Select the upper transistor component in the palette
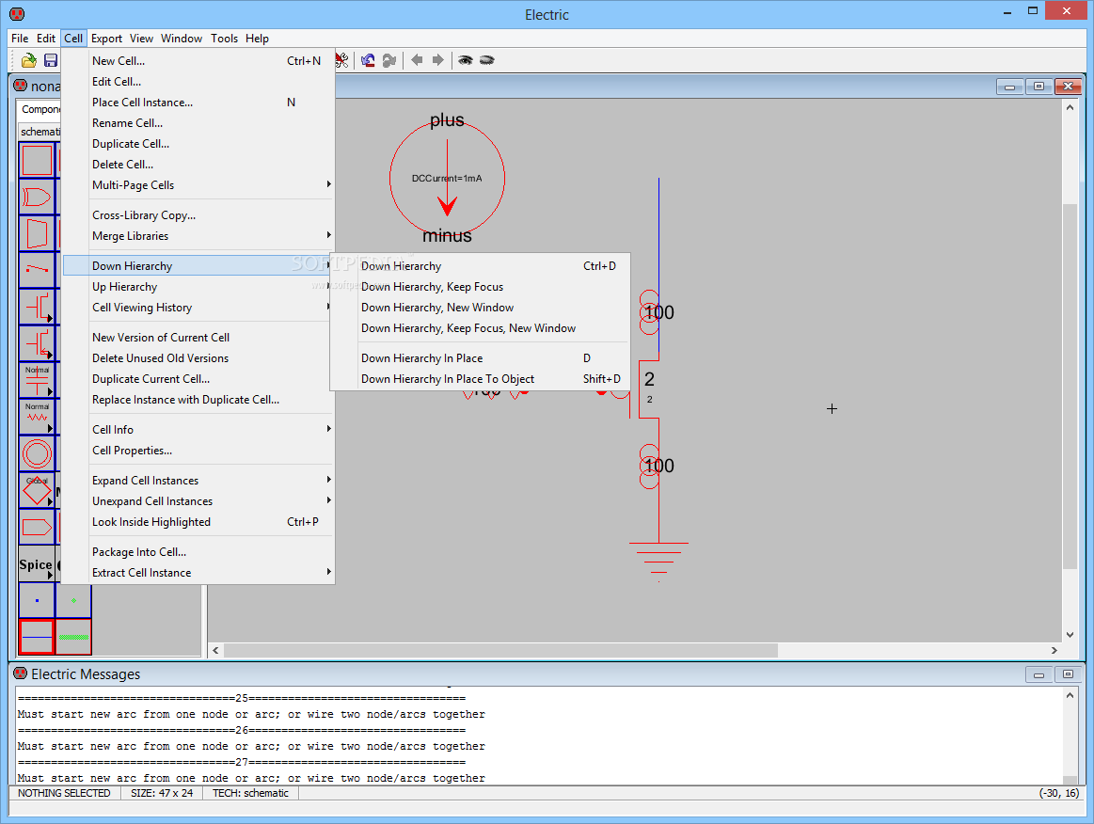 tap(37, 307)
